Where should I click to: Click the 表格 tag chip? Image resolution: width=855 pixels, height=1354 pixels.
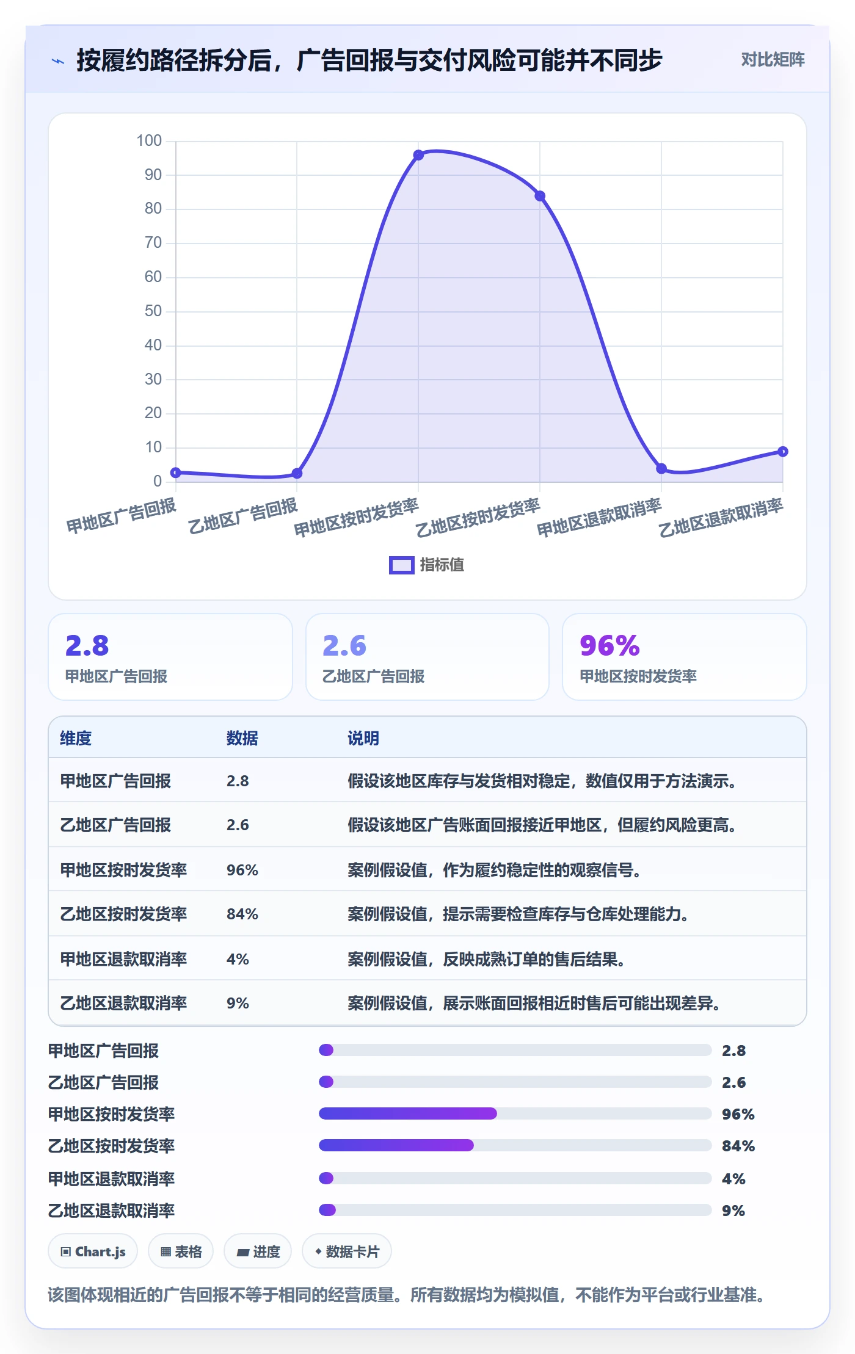pos(181,1251)
